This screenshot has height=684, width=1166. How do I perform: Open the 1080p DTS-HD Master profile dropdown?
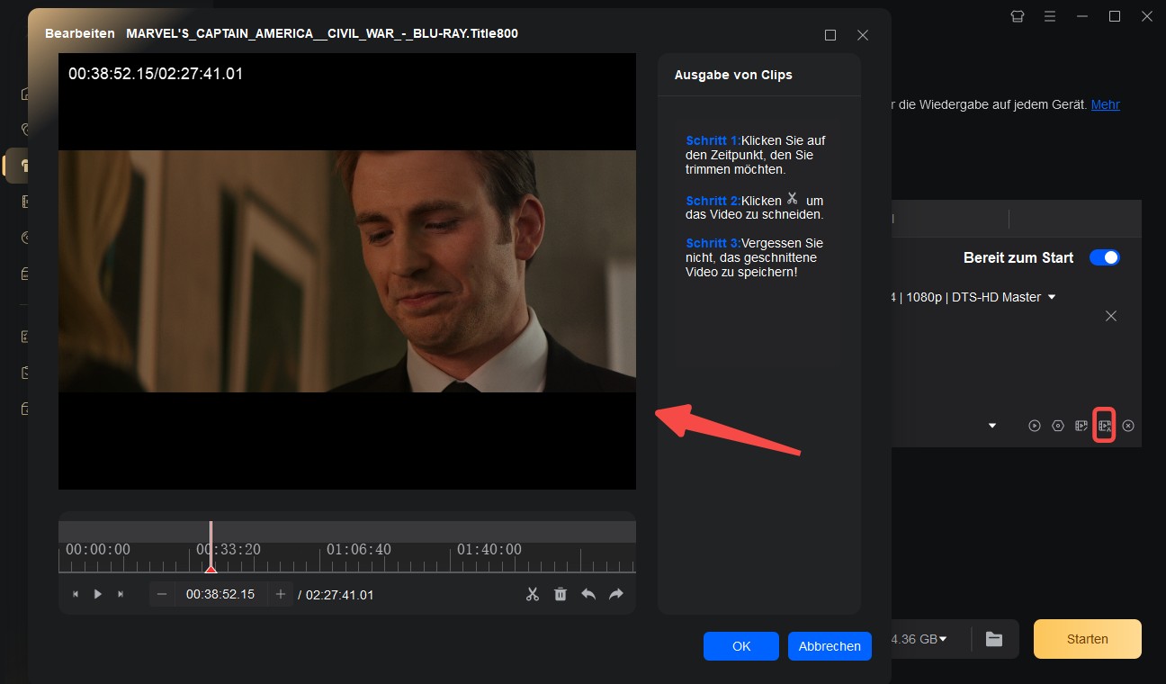pyautogui.click(x=1052, y=297)
